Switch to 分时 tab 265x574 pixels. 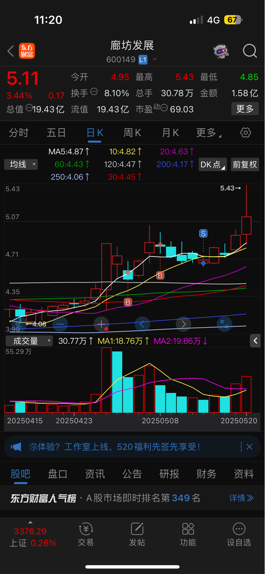pyautogui.click(x=19, y=133)
